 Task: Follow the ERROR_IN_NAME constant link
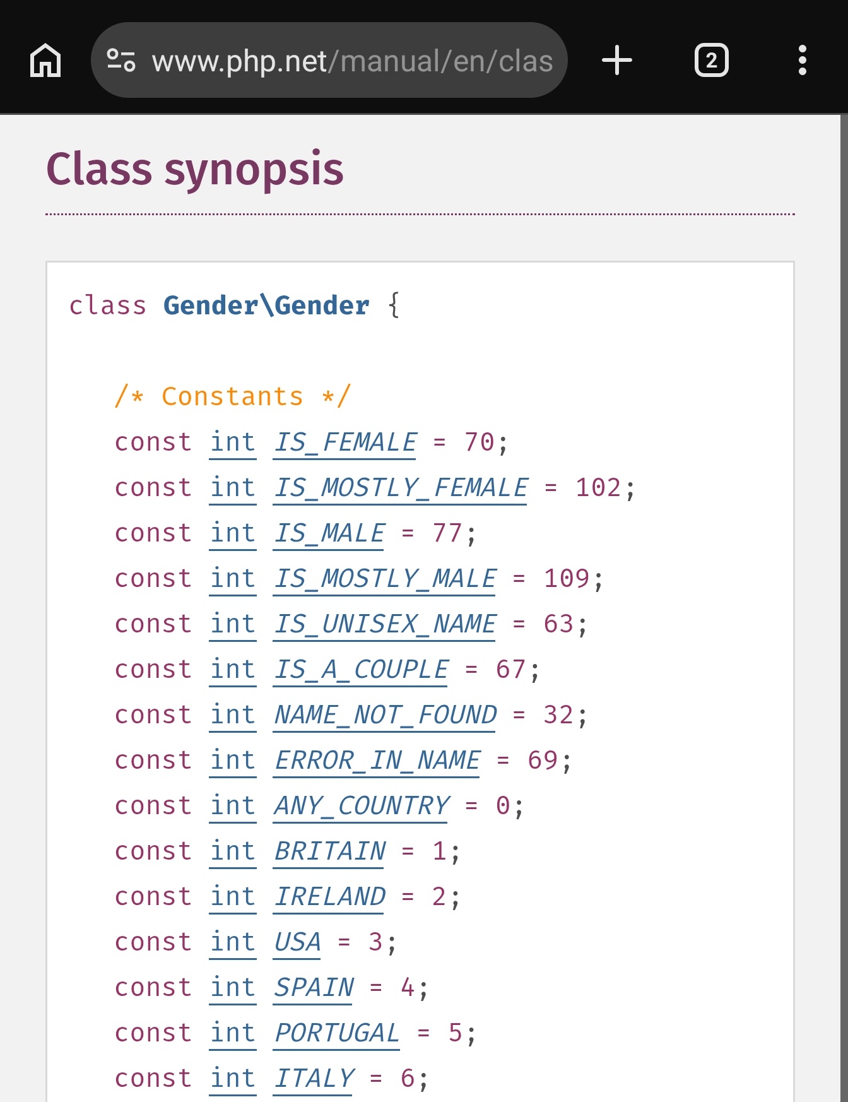point(377,761)
